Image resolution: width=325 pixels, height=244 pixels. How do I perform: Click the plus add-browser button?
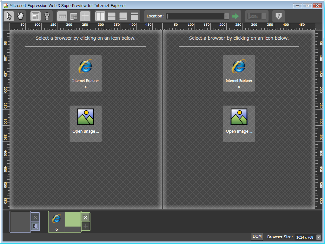coord(86,226)
